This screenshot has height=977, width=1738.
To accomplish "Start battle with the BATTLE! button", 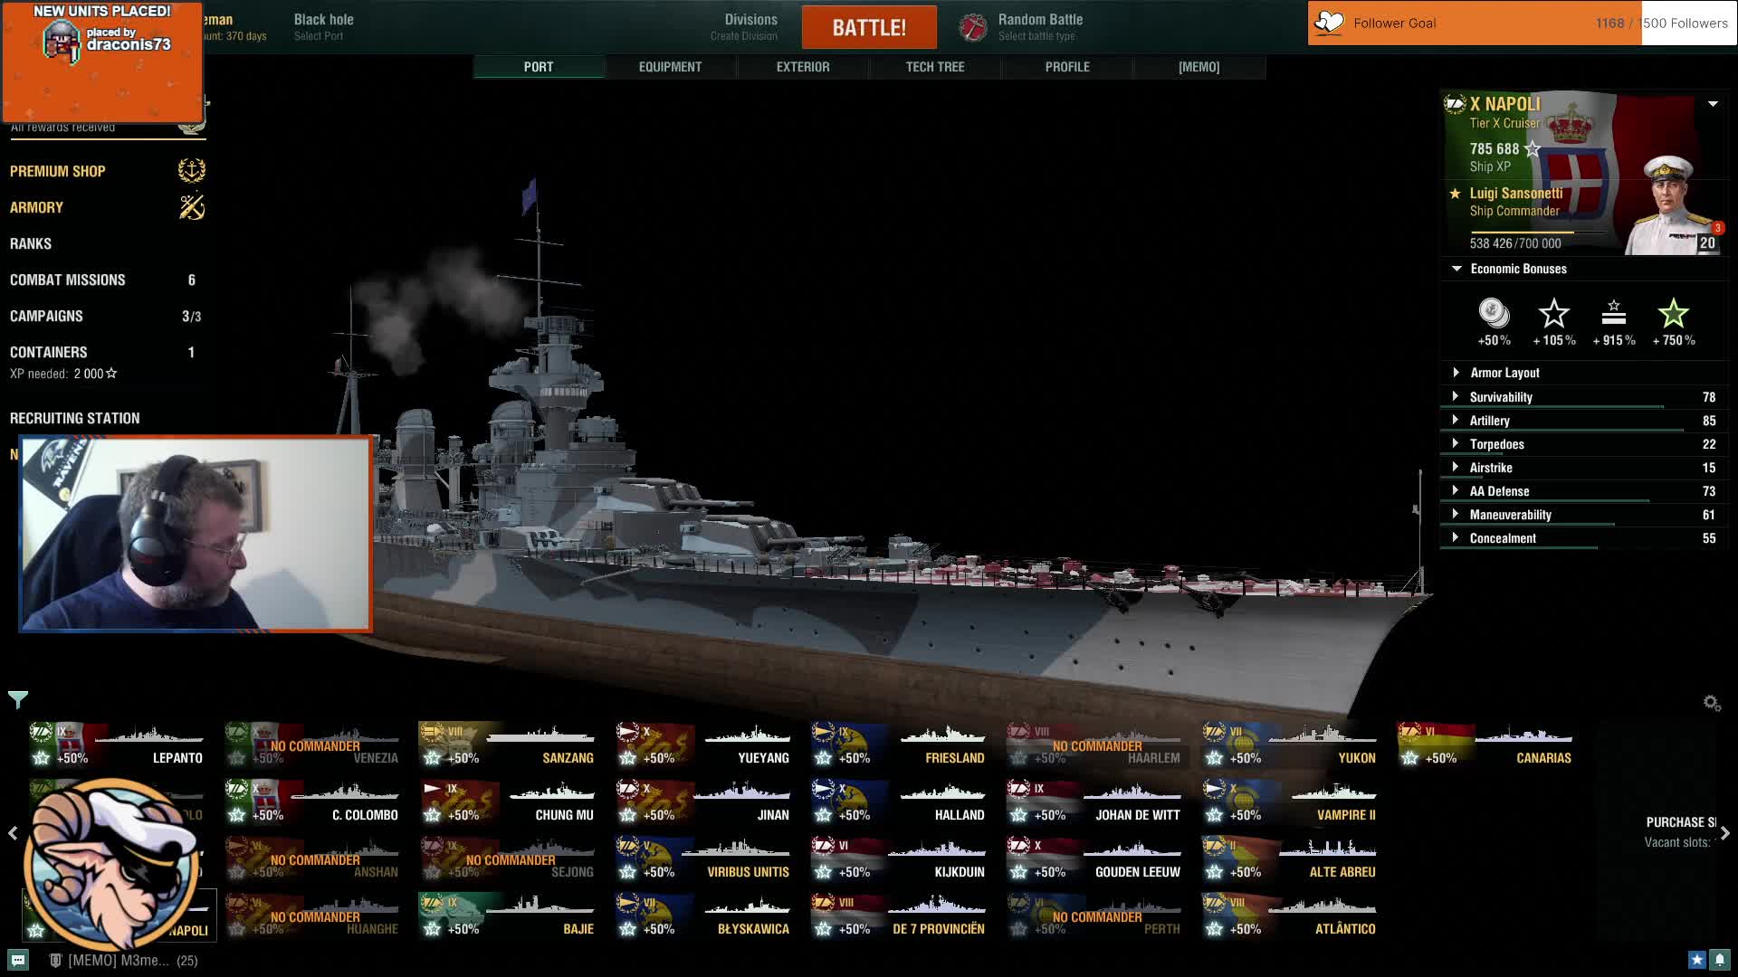I will tap(869, 27).
